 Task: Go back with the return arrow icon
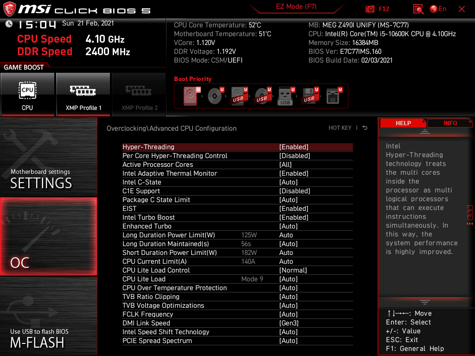click(365, 128)
